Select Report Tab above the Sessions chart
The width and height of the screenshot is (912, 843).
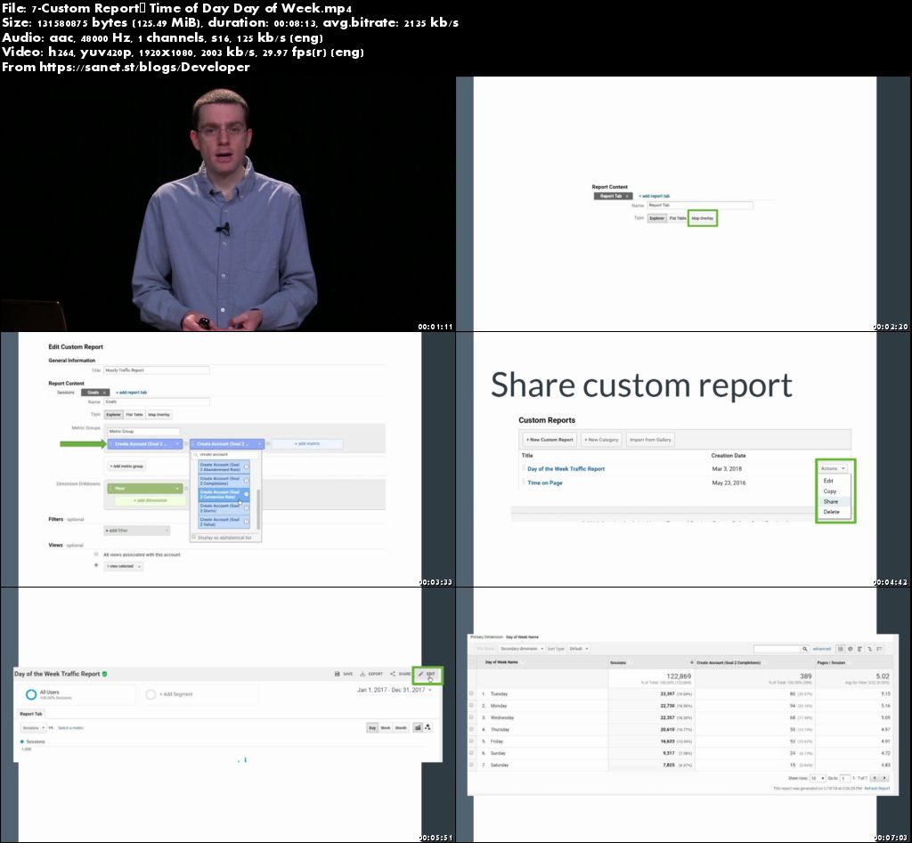(x=31, y=714)
